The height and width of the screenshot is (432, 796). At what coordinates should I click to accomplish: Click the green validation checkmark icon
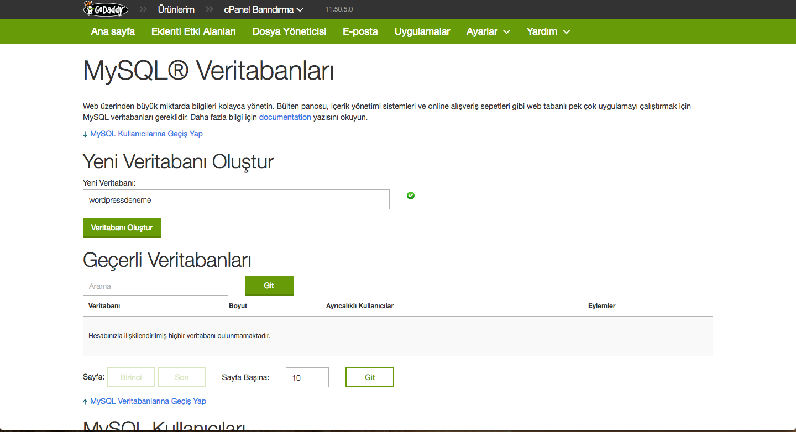(x=411, y=196)
